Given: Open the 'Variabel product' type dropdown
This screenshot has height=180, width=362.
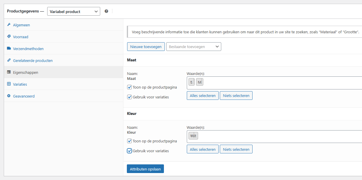Looking at the screenshot, I should [x=74, y=12].
